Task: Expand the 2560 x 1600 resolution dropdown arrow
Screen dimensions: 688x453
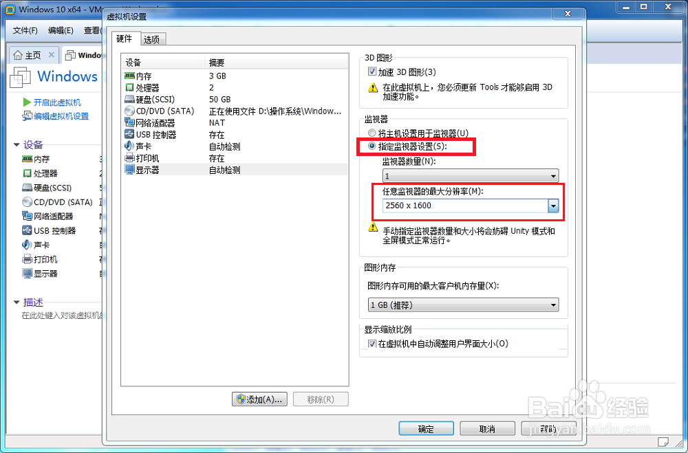Action: 553,206
